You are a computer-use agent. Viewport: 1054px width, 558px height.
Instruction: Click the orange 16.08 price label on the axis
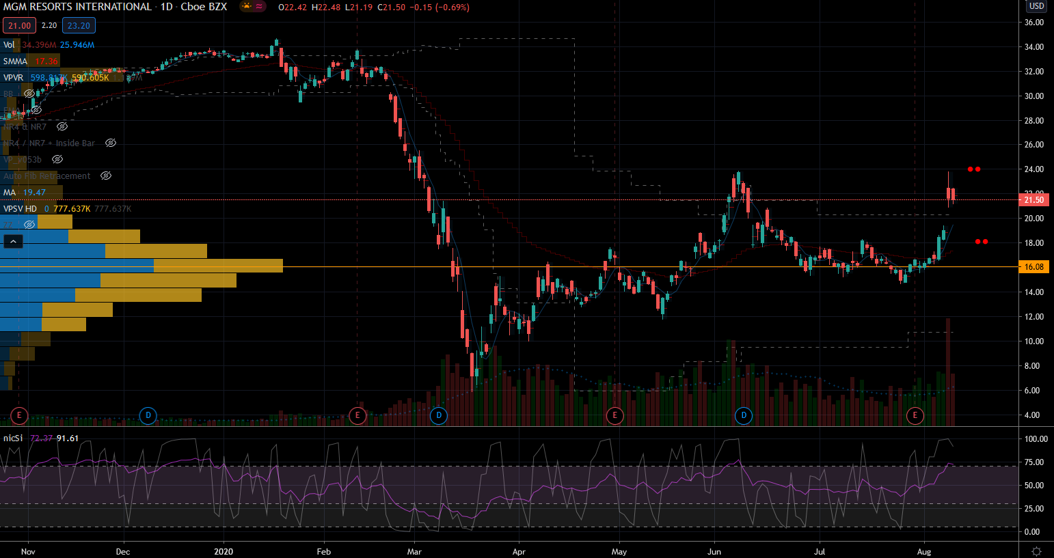click(1034, 267)
